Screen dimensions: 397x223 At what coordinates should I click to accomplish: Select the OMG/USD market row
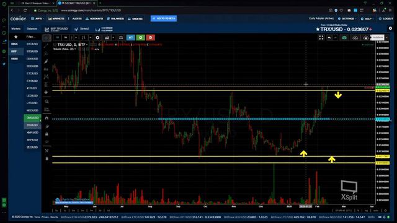(32, 118)
